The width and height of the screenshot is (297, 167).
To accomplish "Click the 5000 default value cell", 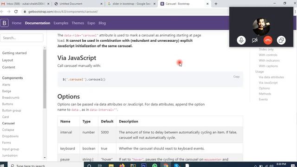I will 107,135.
